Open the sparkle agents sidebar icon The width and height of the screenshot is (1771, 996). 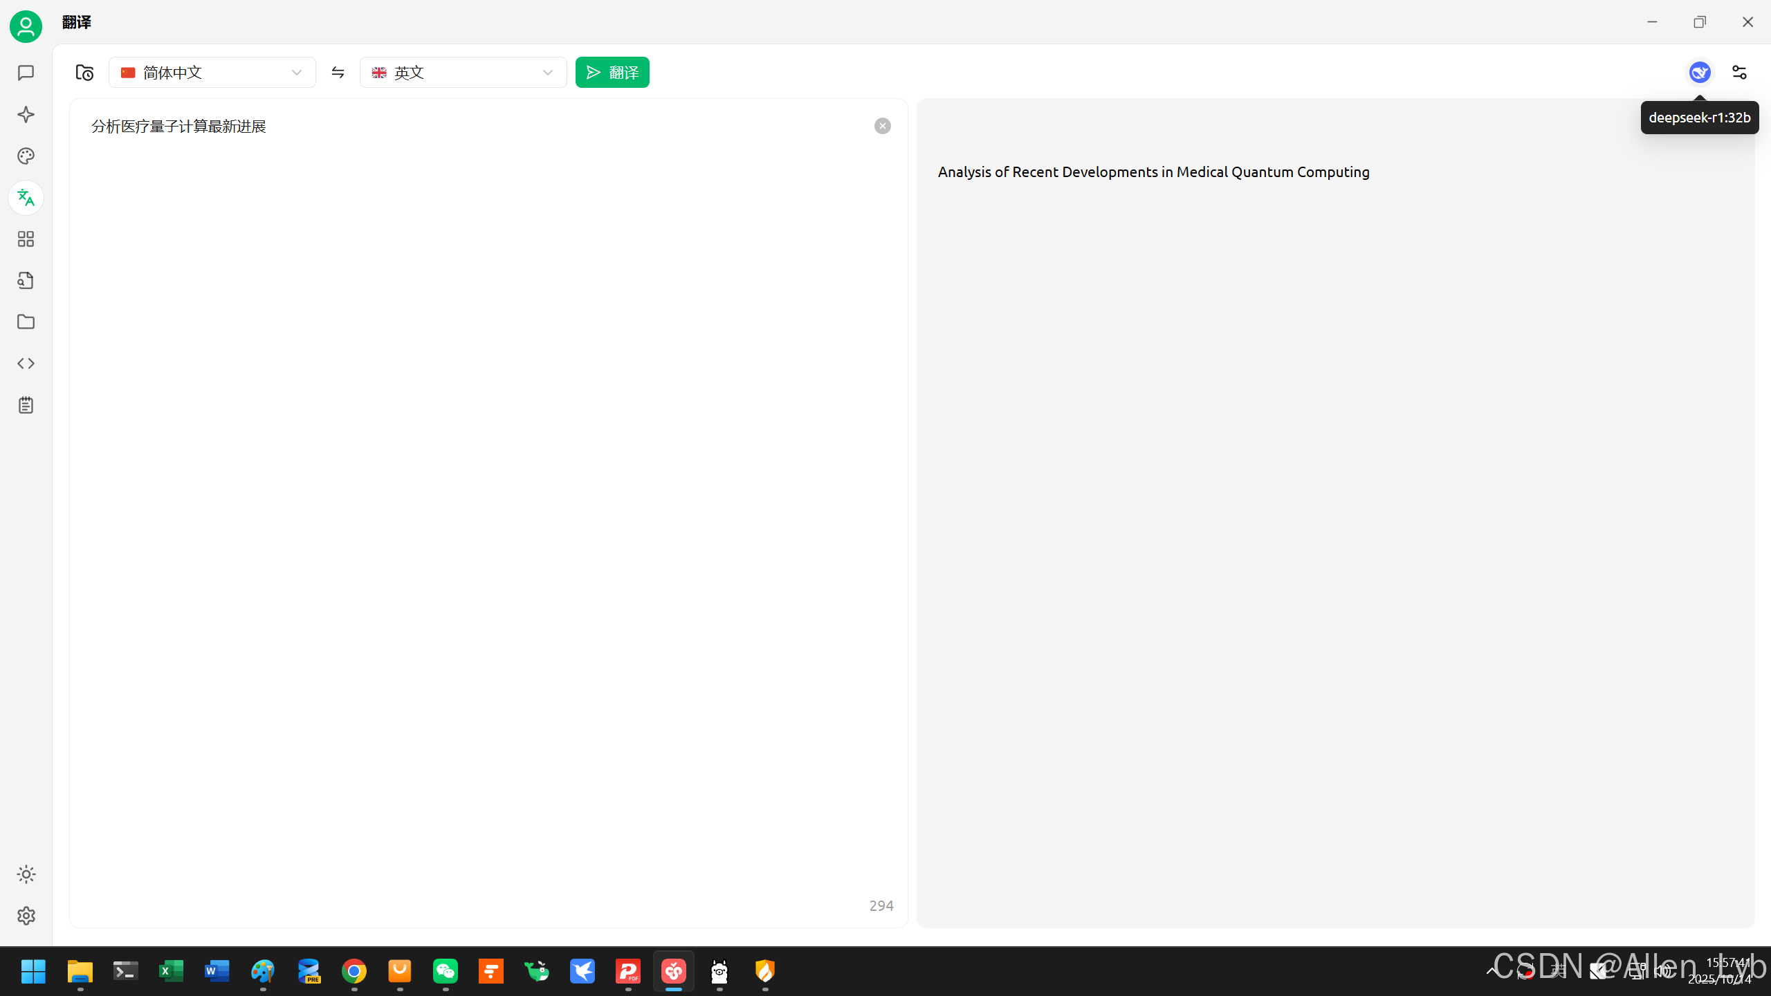26,115
